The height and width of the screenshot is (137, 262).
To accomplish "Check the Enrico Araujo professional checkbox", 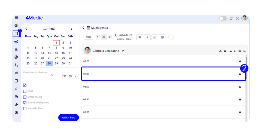I will click(x=25, y=97).
